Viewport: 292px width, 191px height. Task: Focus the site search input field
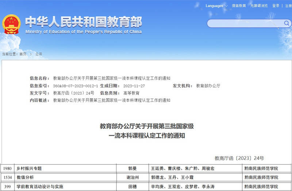(x=245, y=24)
